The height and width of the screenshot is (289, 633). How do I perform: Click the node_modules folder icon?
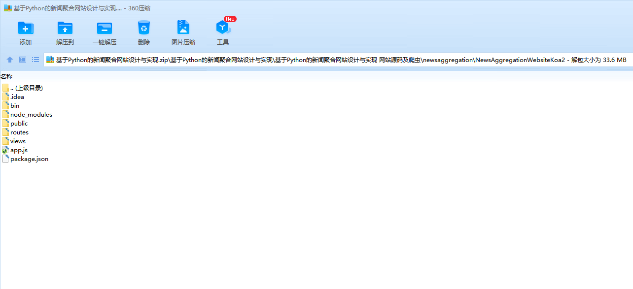[x=5, y=114]
